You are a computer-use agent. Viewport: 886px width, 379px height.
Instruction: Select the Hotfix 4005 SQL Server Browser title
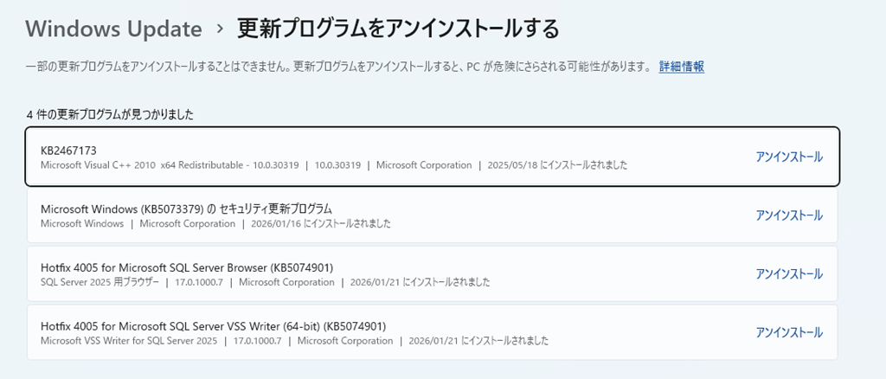coord(186,267)
